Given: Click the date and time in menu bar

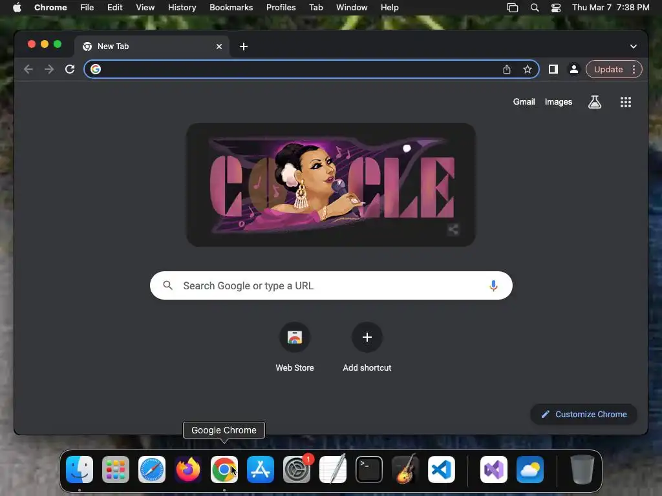Looking at the screenshot, I should click(610, 8).
